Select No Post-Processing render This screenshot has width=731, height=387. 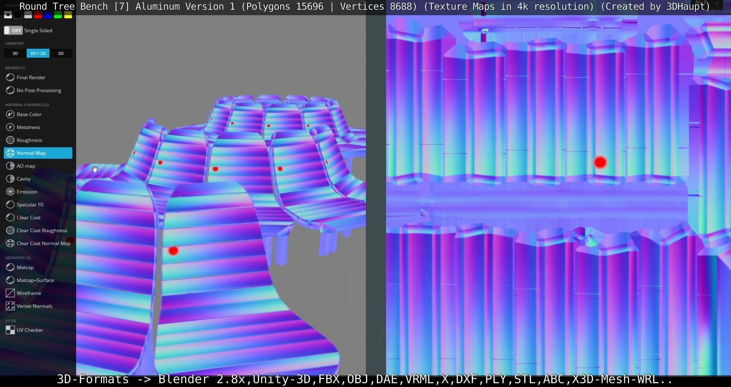[x=39, y=91]
